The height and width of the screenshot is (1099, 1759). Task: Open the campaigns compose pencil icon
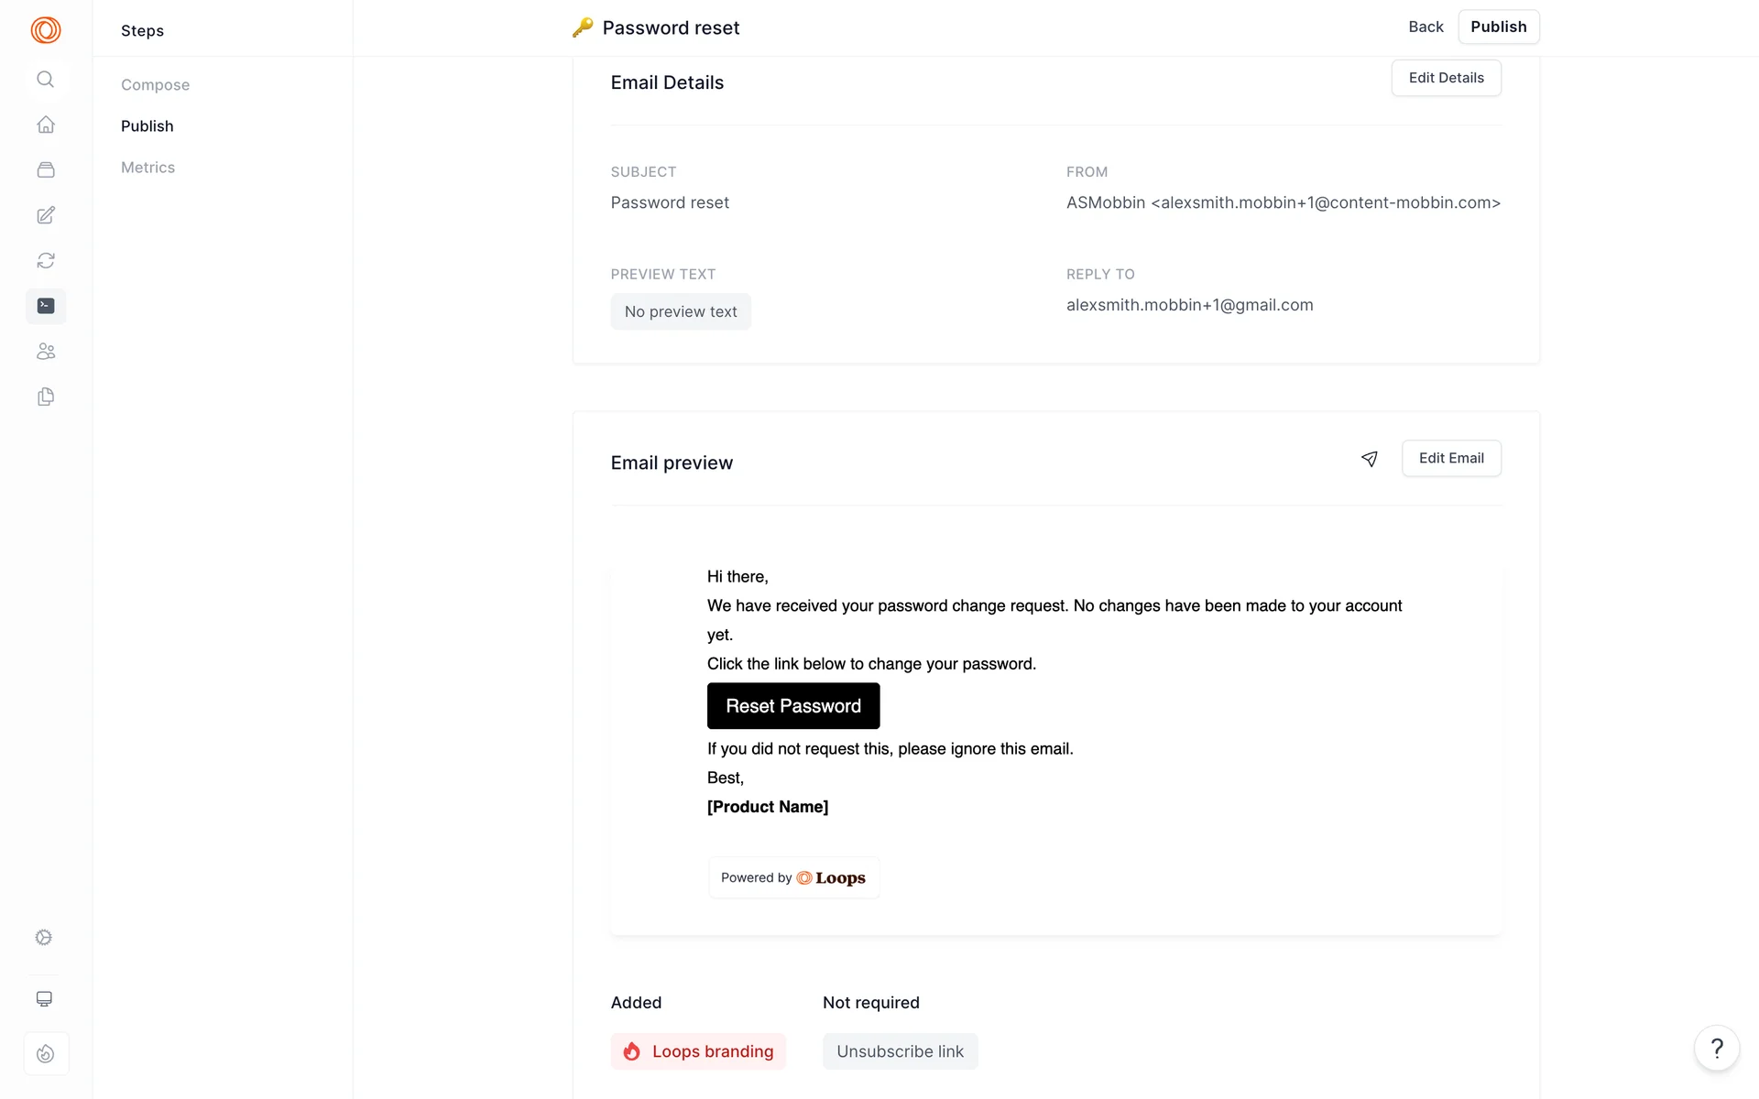[x=46, y=215]
